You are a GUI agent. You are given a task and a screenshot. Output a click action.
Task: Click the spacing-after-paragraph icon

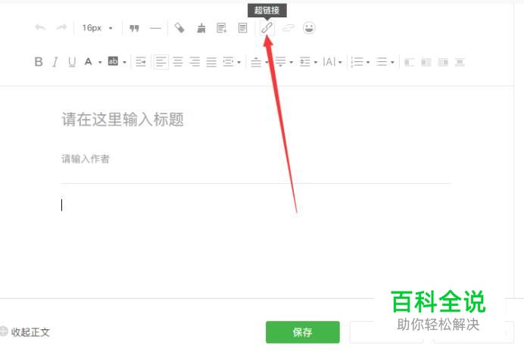[280, 62]
